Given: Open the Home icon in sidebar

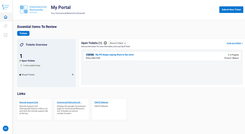Looking at the screenshot, I should point(6,17).
